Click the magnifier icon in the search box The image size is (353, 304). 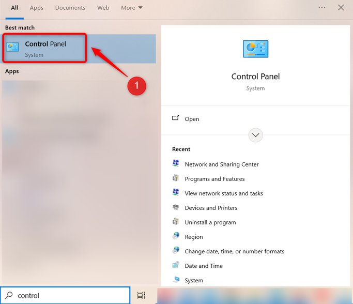(9, 295)
